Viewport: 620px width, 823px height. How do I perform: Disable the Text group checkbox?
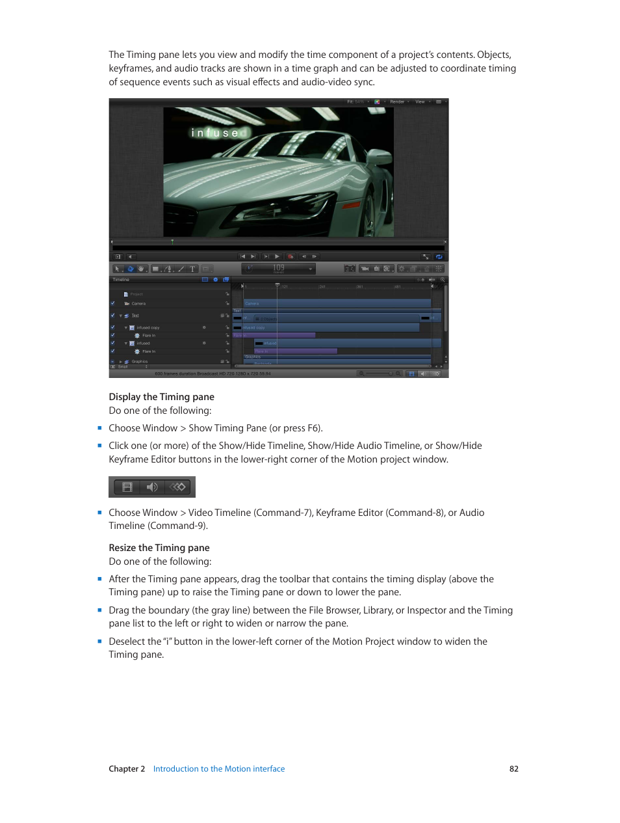(x=112, y=316)
